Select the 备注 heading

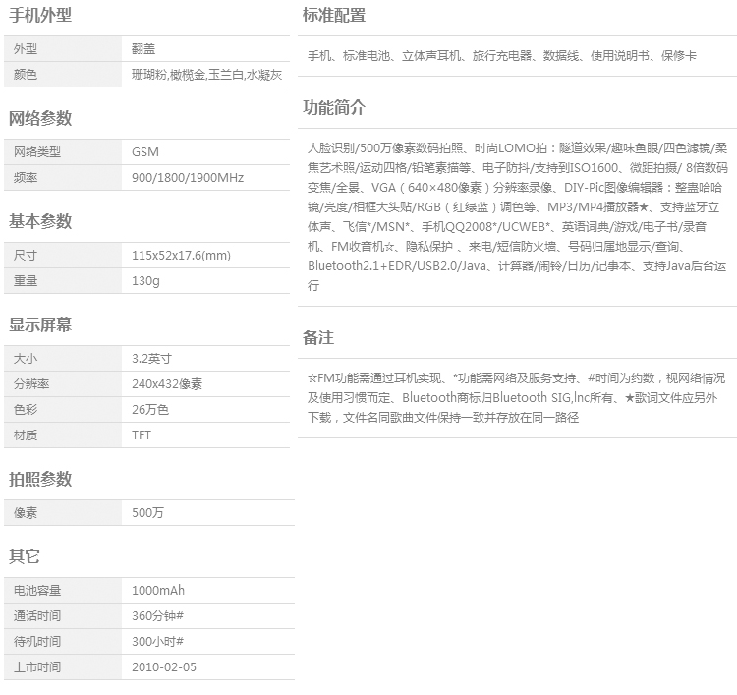[318, 338]
